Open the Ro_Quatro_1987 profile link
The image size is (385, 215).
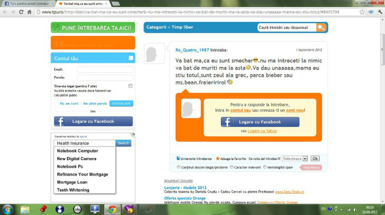click(x=192, y=50)
